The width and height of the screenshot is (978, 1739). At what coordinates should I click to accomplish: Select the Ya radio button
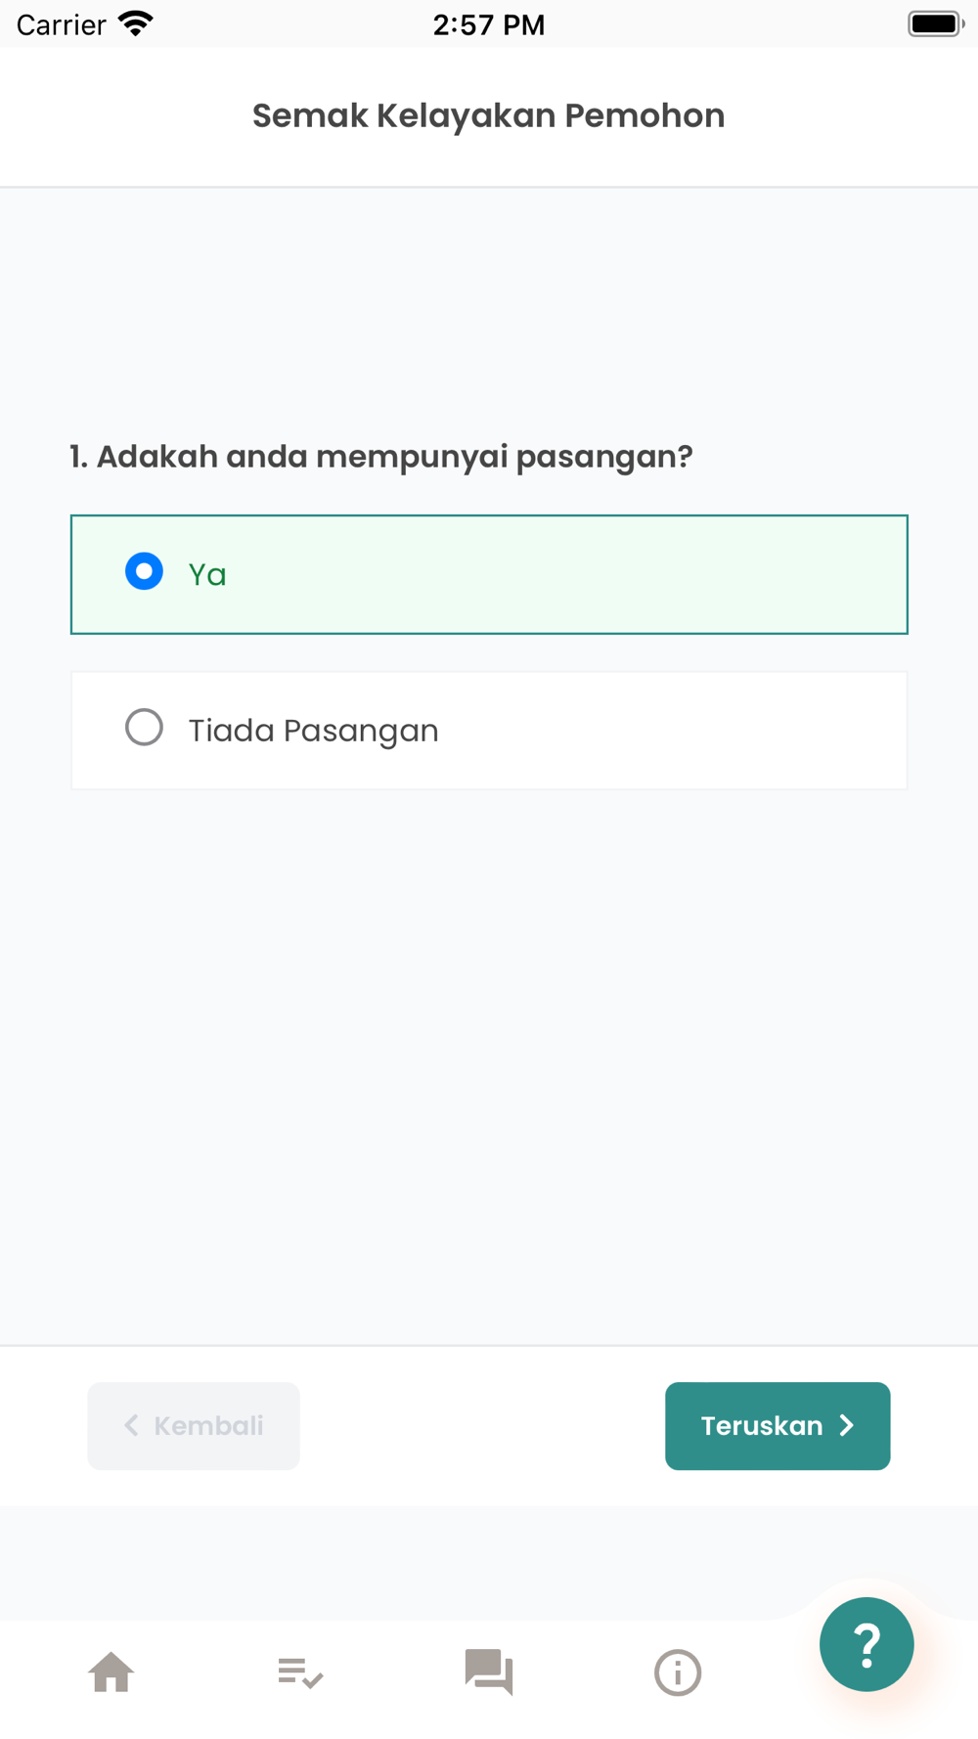(x=144, y=571)
